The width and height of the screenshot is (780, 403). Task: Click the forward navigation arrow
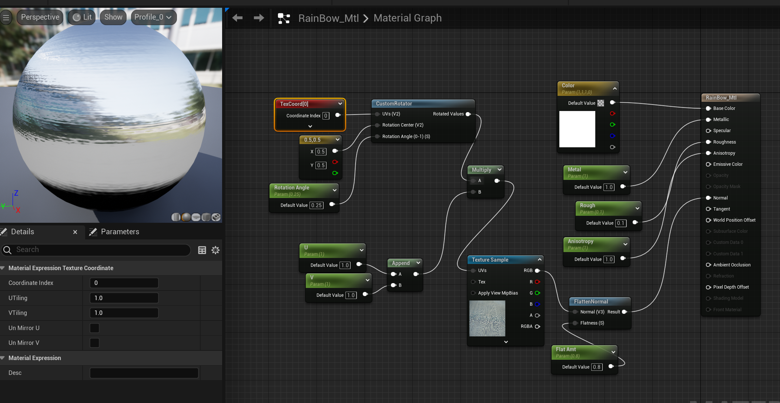click(259, 18)
